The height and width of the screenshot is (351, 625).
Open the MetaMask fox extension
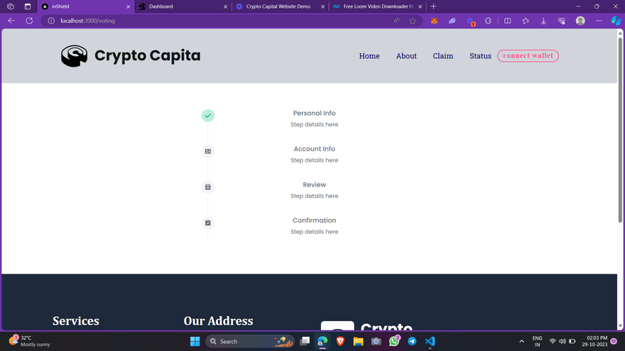[x=434, y=21]
